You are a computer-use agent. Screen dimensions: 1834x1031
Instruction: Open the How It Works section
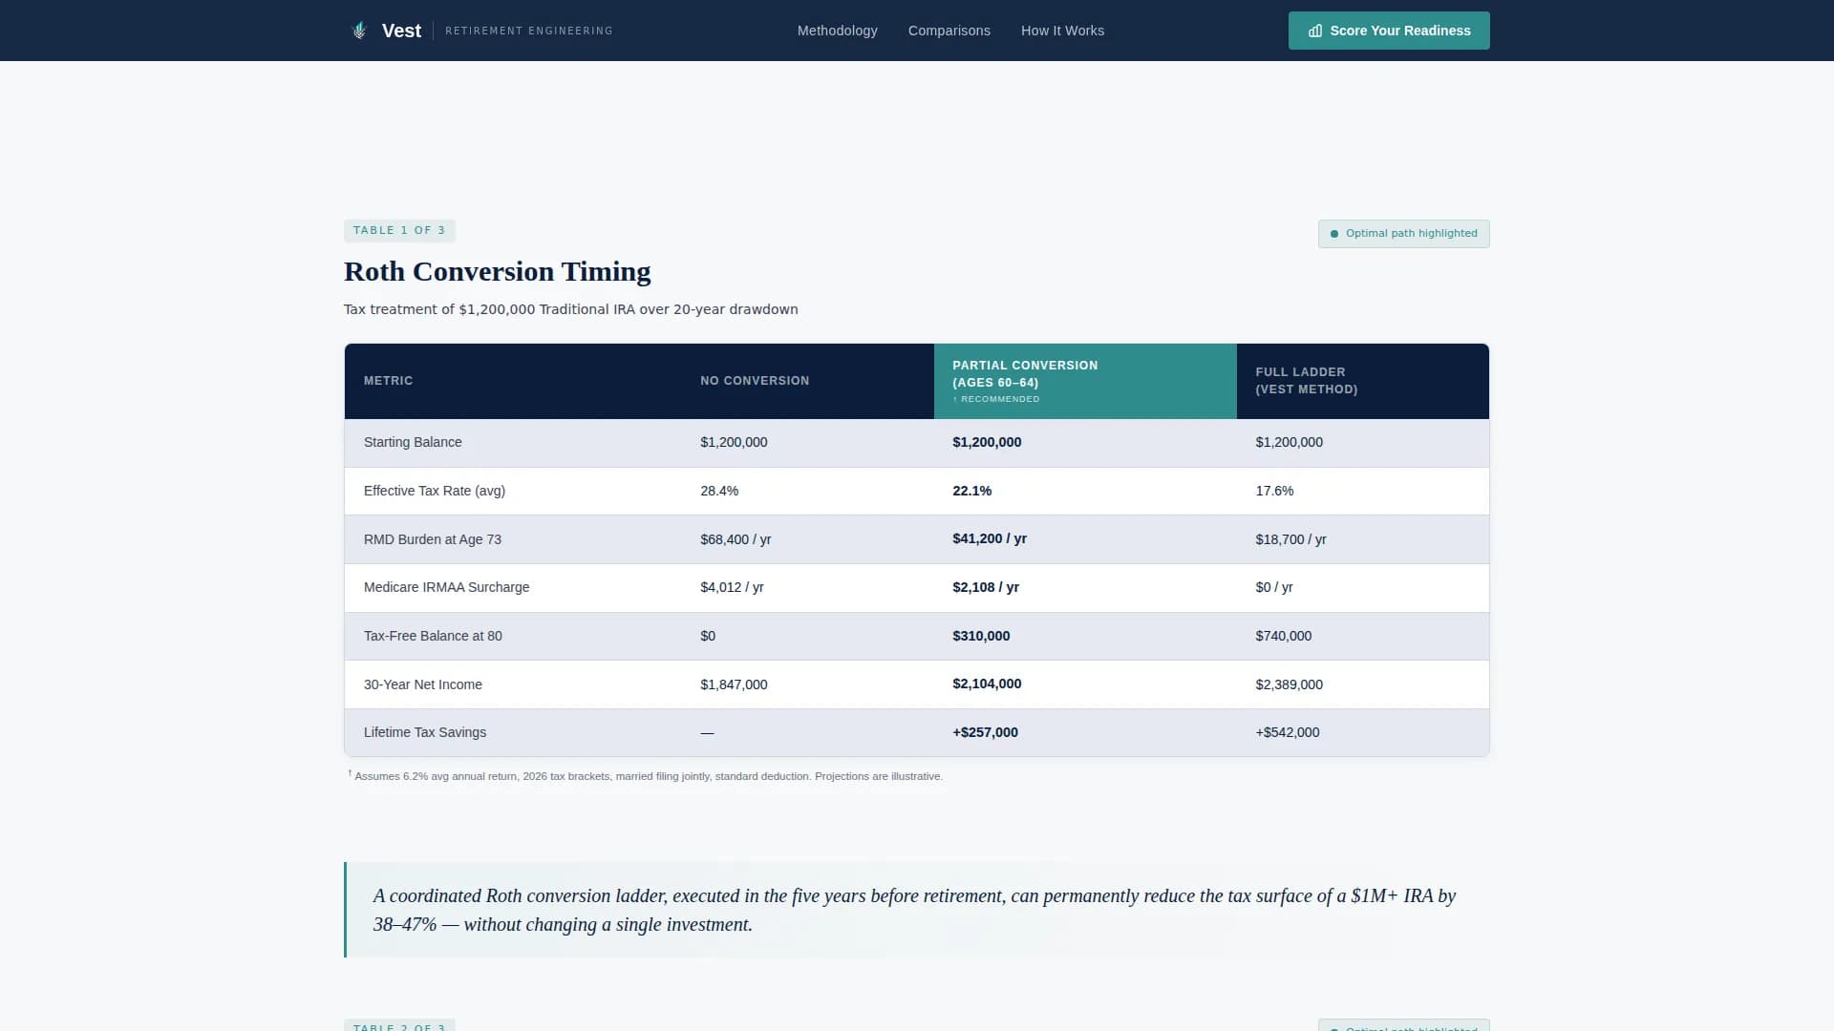[1061, 31]
